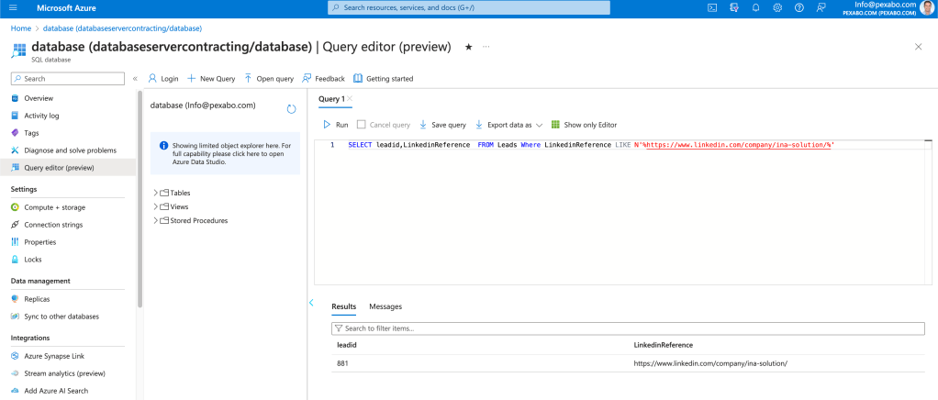Viewport: 938px width, 400px height.
Task: Close the Query editor blade
Action: point(918,47)
